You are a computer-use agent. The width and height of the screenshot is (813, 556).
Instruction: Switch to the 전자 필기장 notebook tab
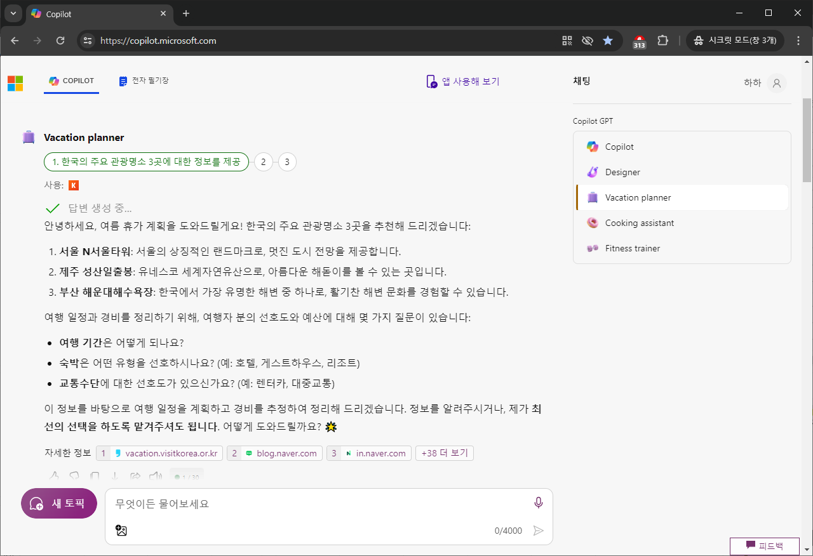coord(144,81)
